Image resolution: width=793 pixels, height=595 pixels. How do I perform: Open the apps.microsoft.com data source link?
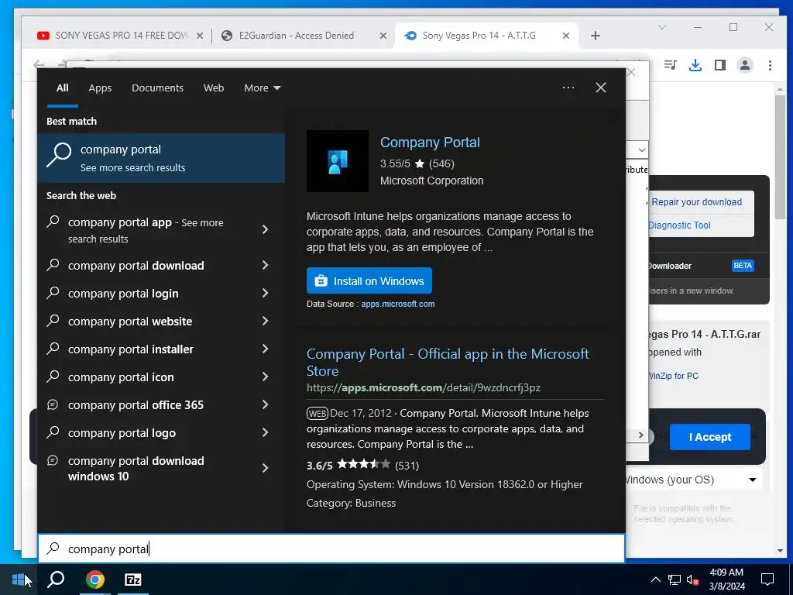(397, 304)
